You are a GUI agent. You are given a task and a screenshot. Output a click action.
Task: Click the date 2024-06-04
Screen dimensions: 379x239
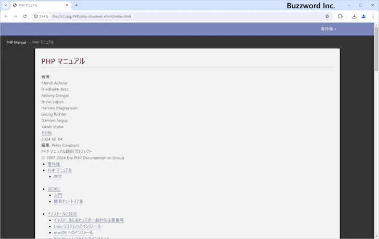tap(52, 139)
